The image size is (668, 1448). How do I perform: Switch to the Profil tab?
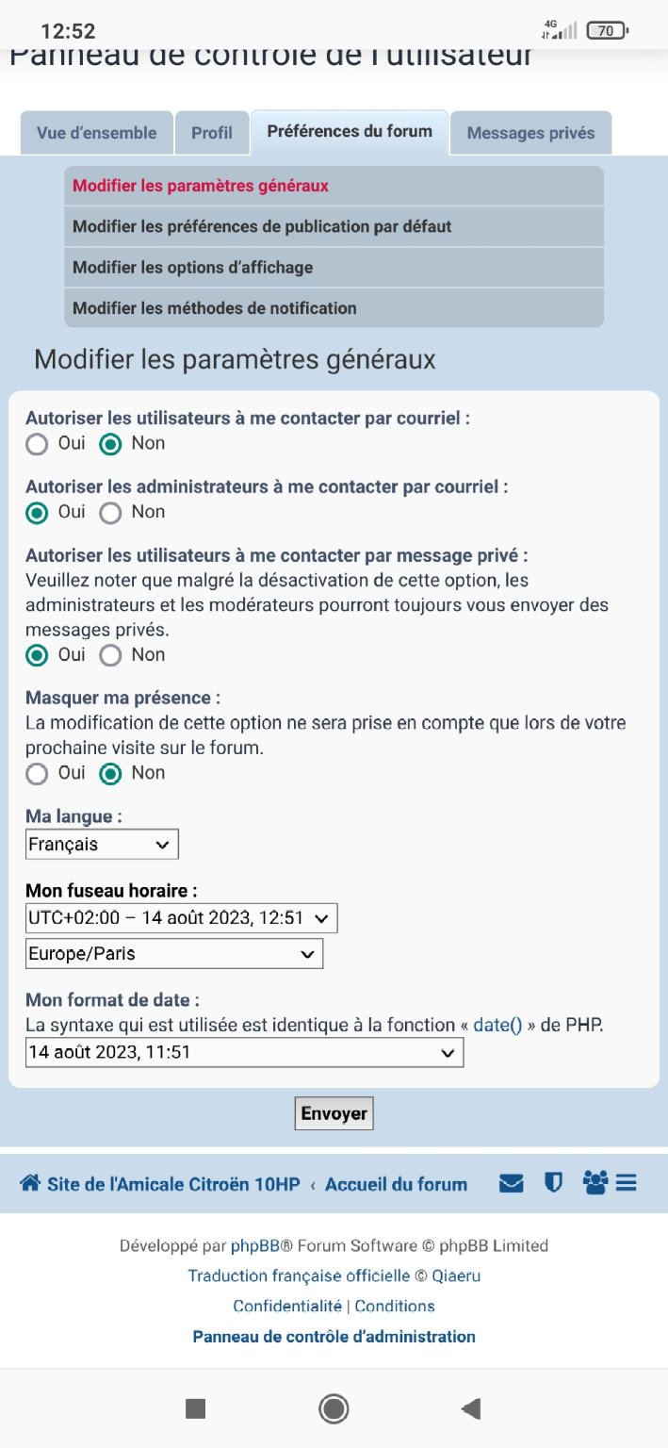[212, 133]
